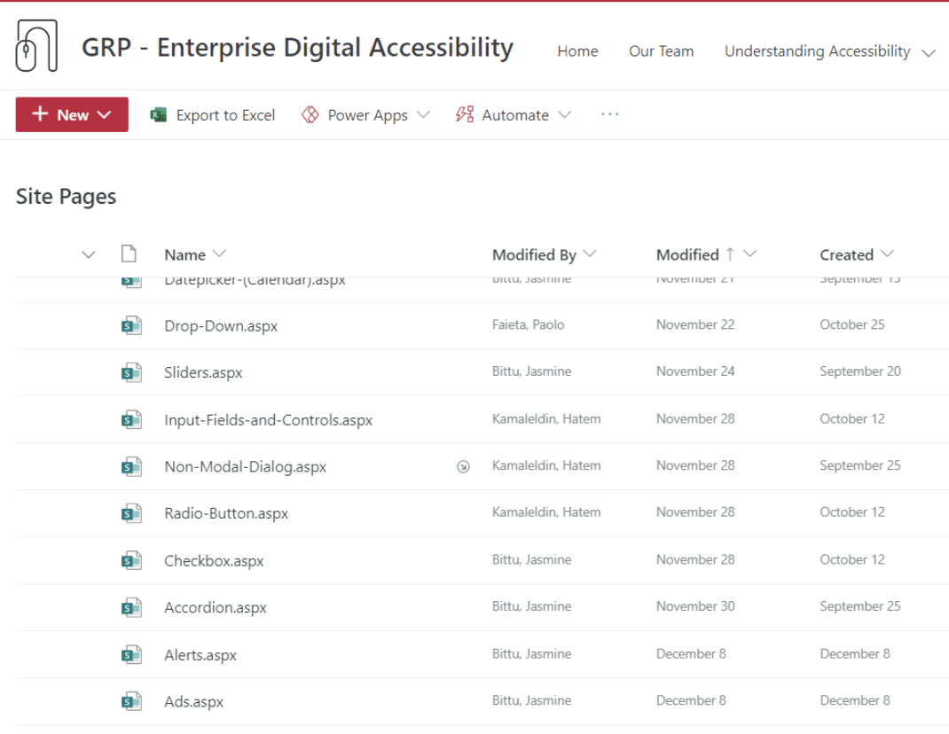Image resolution: width=949 pixels, height=734 pixels.
Task: Open the Created column dropdown
Action: [x=888, y=254]
